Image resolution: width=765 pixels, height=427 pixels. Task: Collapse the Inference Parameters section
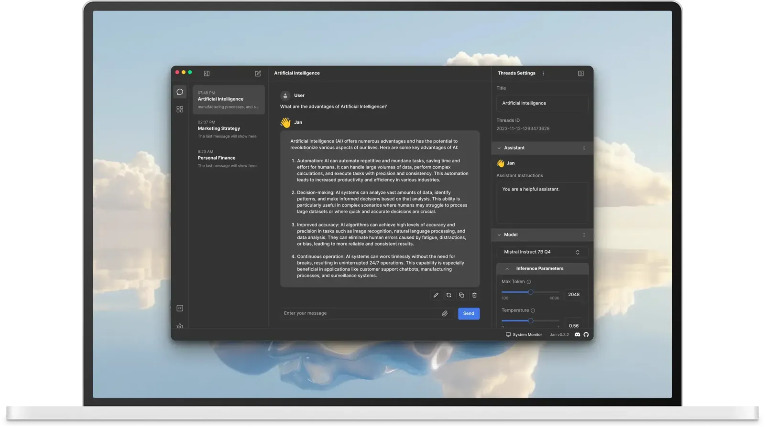coord(507,269)
